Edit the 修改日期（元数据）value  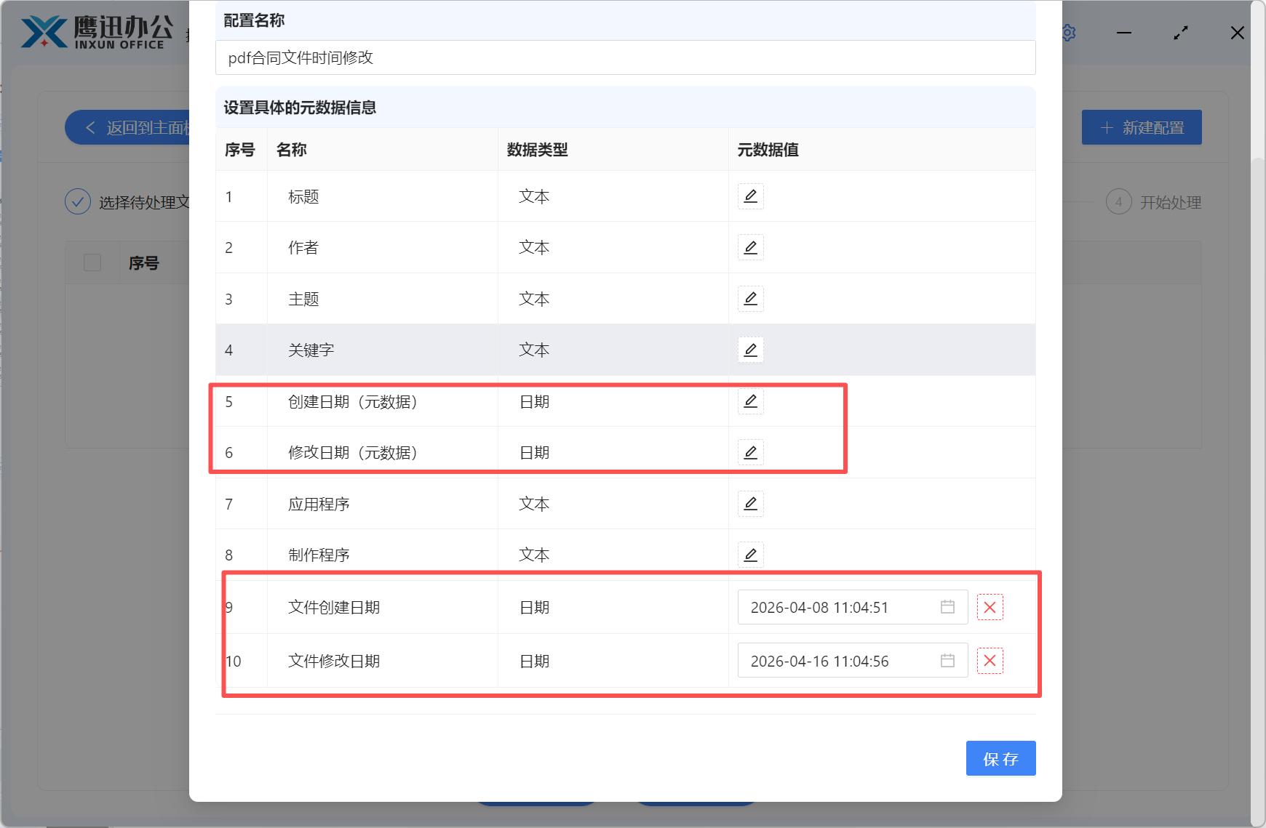[750, 451]
